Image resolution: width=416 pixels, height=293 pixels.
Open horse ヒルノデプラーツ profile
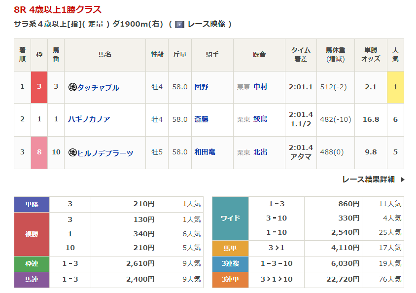point(105,152)
